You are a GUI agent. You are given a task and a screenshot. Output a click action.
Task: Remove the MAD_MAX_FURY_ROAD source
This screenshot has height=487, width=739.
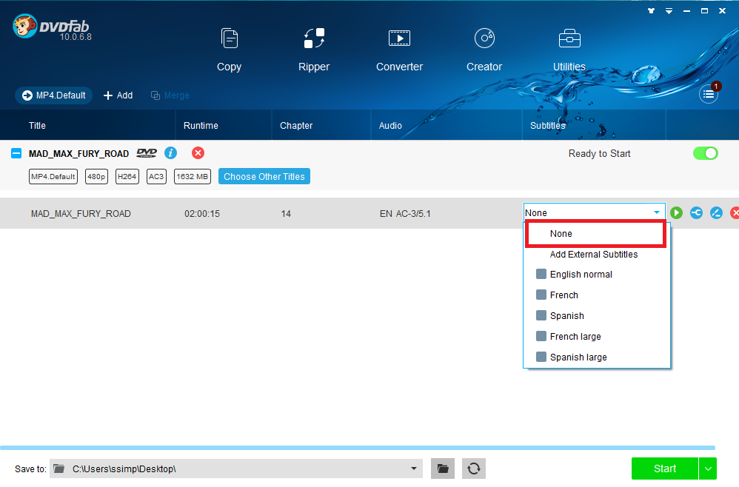198,153
